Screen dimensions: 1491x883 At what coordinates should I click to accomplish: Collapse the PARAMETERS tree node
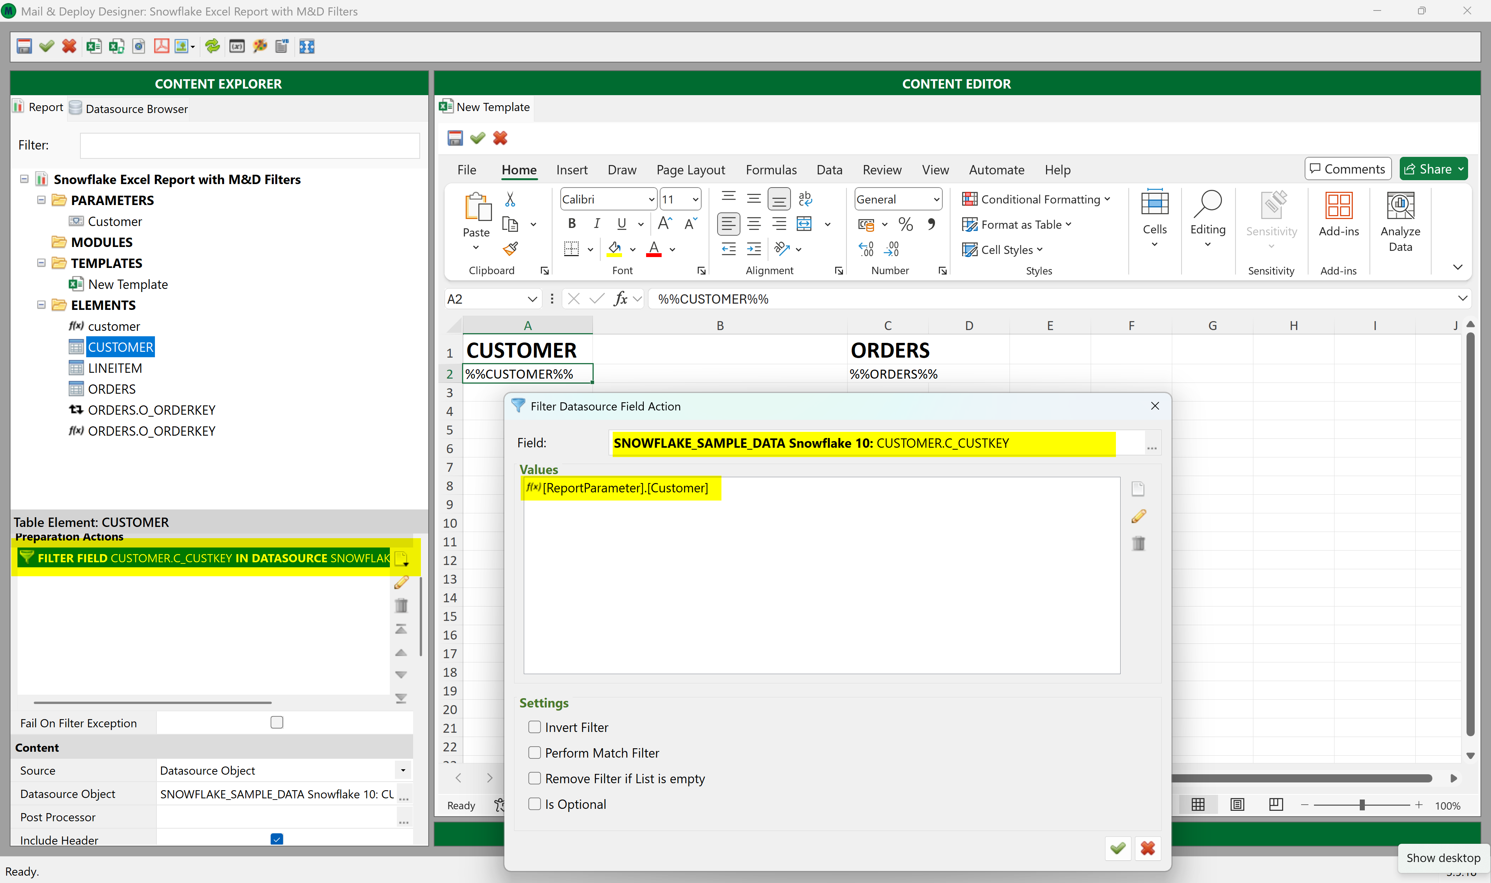[x=41, y=200]
